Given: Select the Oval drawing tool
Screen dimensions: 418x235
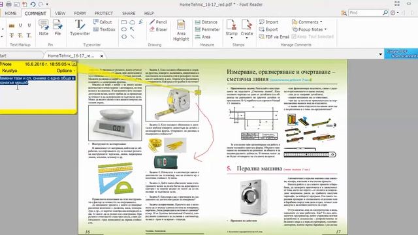Looking at the screenshot, I should (x=124, y=29).
